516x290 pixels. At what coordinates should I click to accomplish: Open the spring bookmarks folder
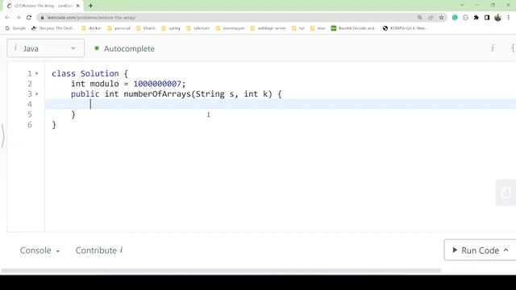click(x=171, y=28)
